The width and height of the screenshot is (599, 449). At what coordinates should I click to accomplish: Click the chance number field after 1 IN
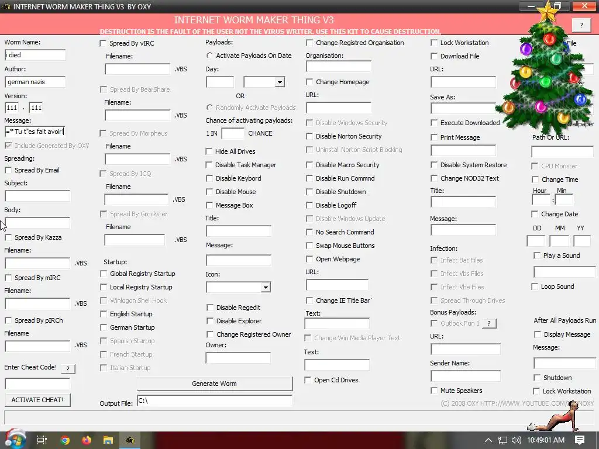(x=233, y=133)
